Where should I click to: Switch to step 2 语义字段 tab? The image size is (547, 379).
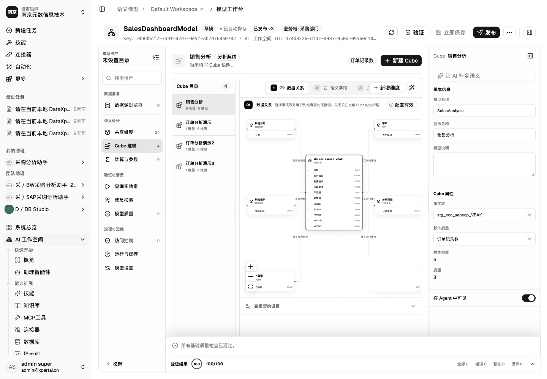pyautogui.click(x=331, y=88)
